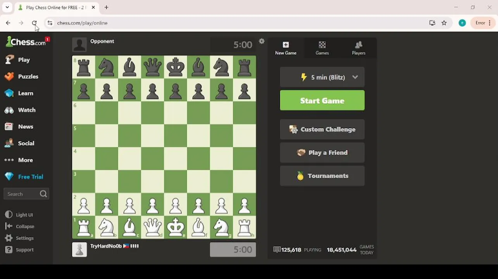Go back in browser history
Image resolution: width=498 pixels, height=279 pixels.
coord(8,23)
